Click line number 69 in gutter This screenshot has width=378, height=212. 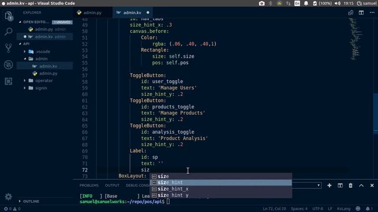[x=84, y=151]
